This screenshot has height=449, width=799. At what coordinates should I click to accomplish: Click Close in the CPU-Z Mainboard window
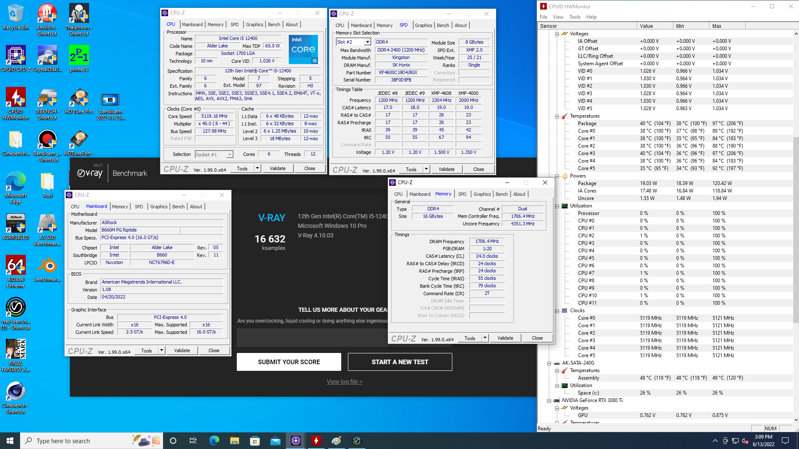point(214,350)
